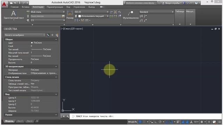The height and width of the screenshot is (125, 223).
Task: Toggle lineweight display in status bar
Action: click(x=178, y=122)
